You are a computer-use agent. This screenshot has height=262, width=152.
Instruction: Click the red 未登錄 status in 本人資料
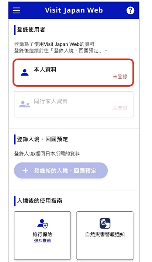click(120, 77)
